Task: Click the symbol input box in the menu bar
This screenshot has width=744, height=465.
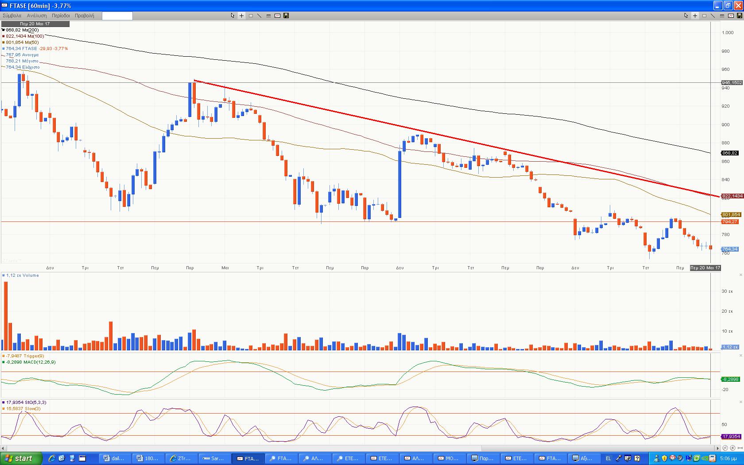Action: pos(117,15)
